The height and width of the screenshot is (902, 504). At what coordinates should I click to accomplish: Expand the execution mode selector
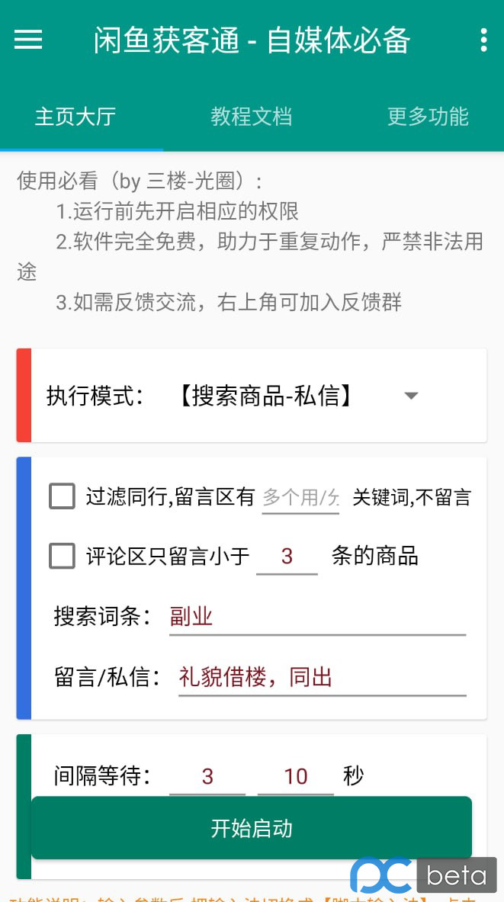(x=411, y=396)
